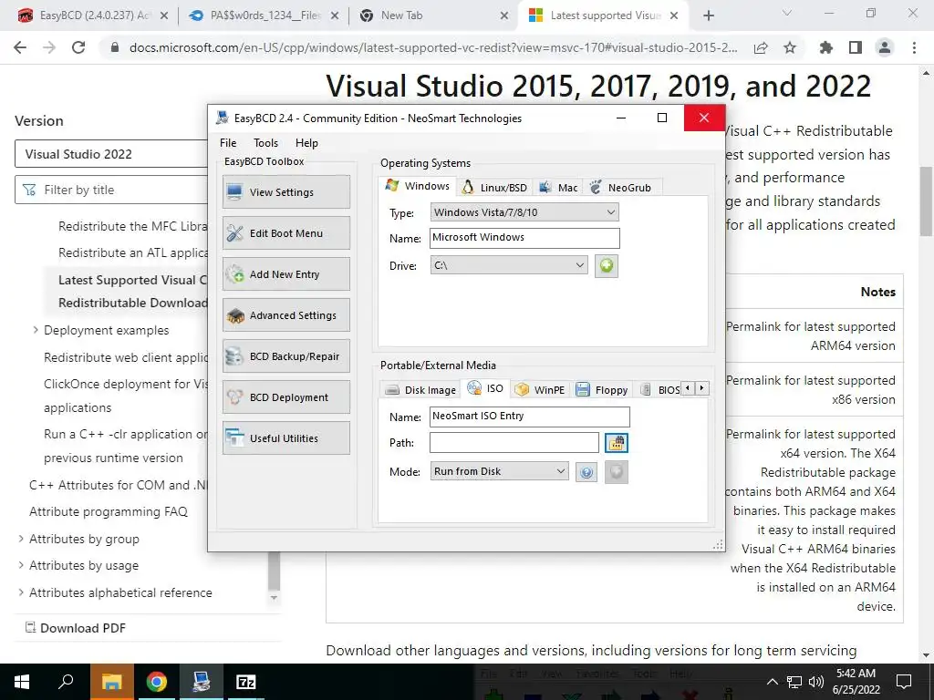
Task: Show hidden system tray icons
Action: pyautogui.click(x=772, y=682)
